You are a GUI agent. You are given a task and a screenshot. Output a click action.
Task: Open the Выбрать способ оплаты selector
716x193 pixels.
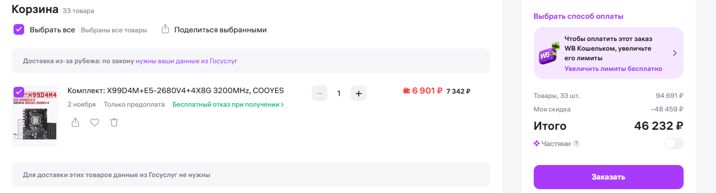(x=578, y=16)
